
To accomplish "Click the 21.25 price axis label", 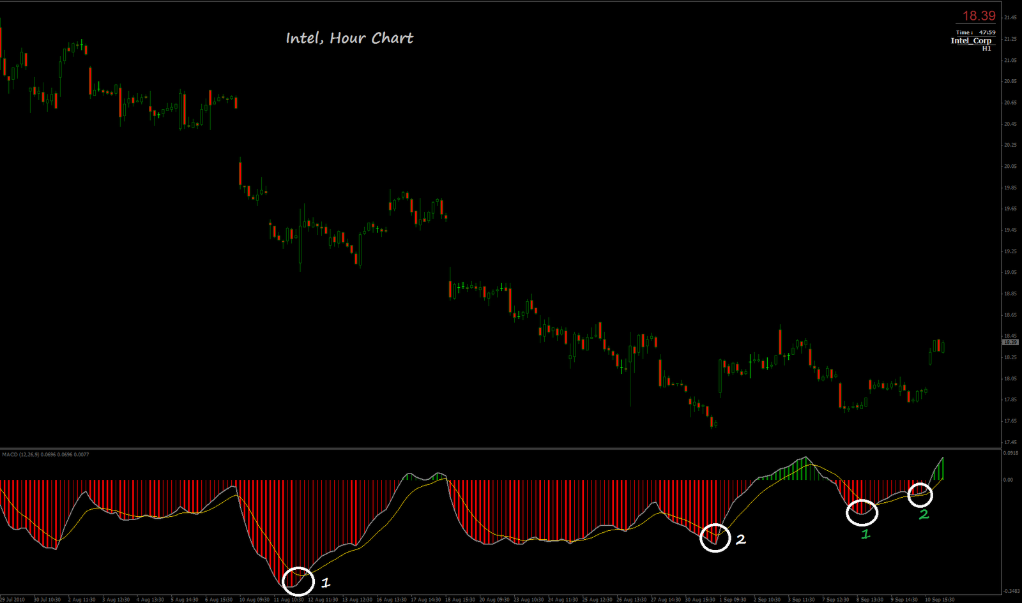I will (x=1011, y=39).
